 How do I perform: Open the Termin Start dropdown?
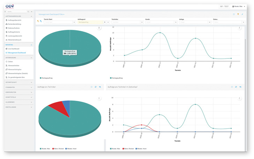[74, 22]
